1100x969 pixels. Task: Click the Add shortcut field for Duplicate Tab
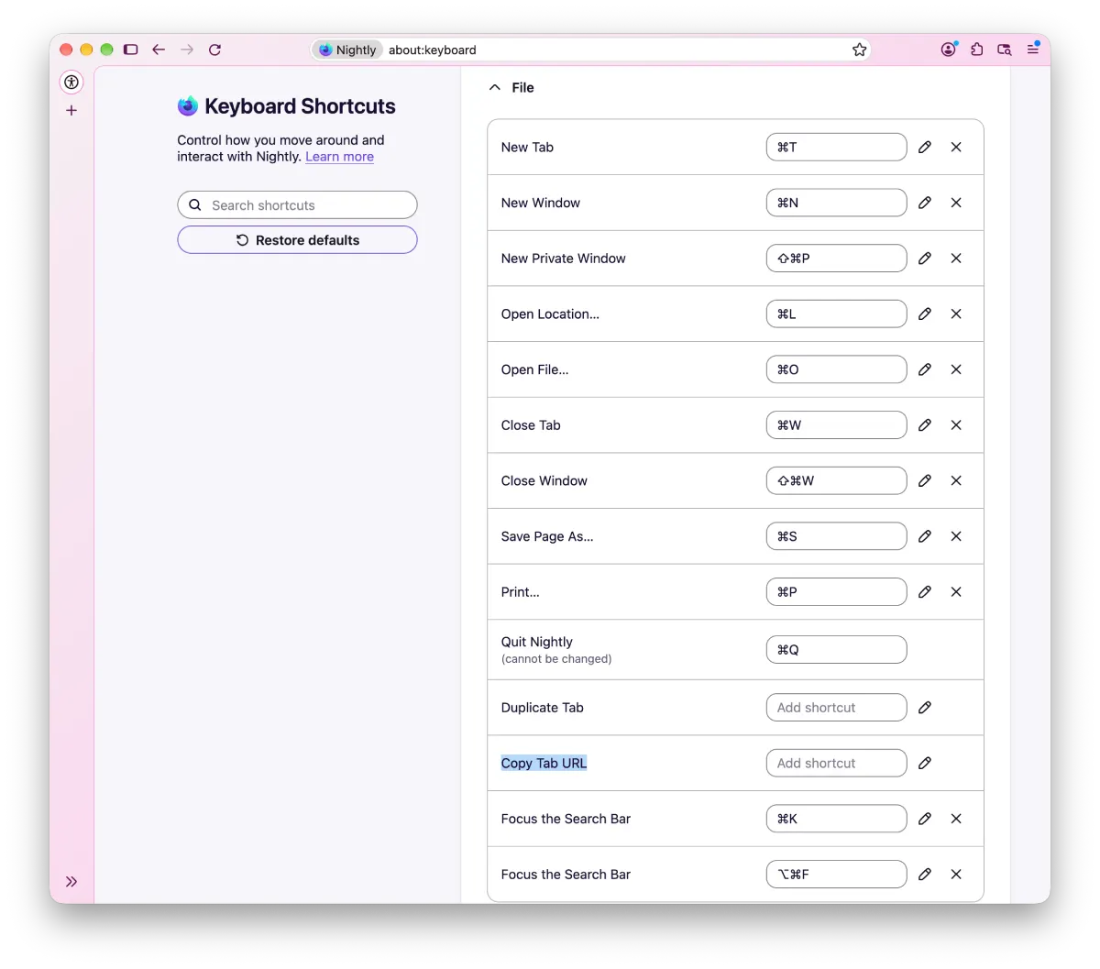point(836,708)
